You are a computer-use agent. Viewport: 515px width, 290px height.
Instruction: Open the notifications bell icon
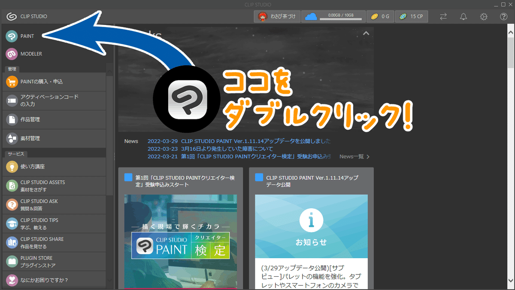pyautogui.click(x=463, y=17)
